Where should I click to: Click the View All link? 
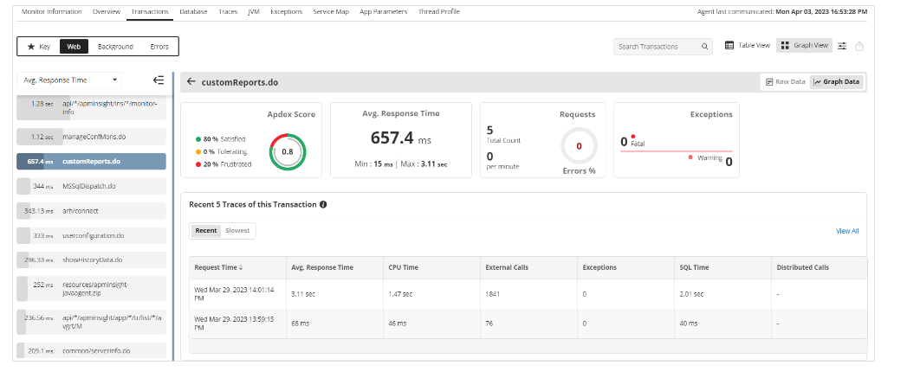846,231
